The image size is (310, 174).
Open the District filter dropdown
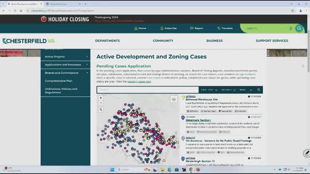click(228, 90)
